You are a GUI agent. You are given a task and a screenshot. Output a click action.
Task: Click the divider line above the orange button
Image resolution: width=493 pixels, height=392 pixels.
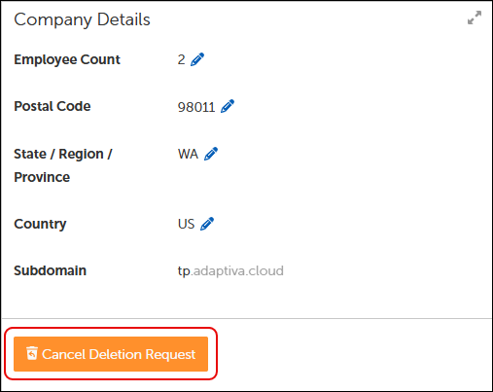point(246,318)
